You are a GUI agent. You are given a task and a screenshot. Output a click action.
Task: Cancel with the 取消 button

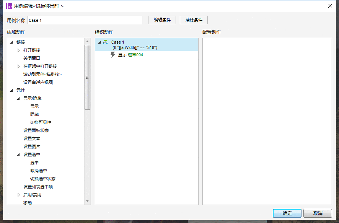(x=318, y=213)
